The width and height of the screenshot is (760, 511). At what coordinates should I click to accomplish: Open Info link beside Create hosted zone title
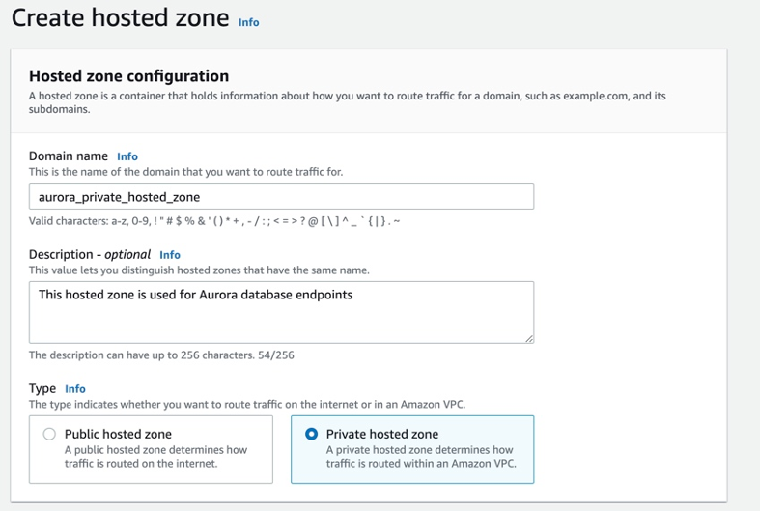click(248, 22)
